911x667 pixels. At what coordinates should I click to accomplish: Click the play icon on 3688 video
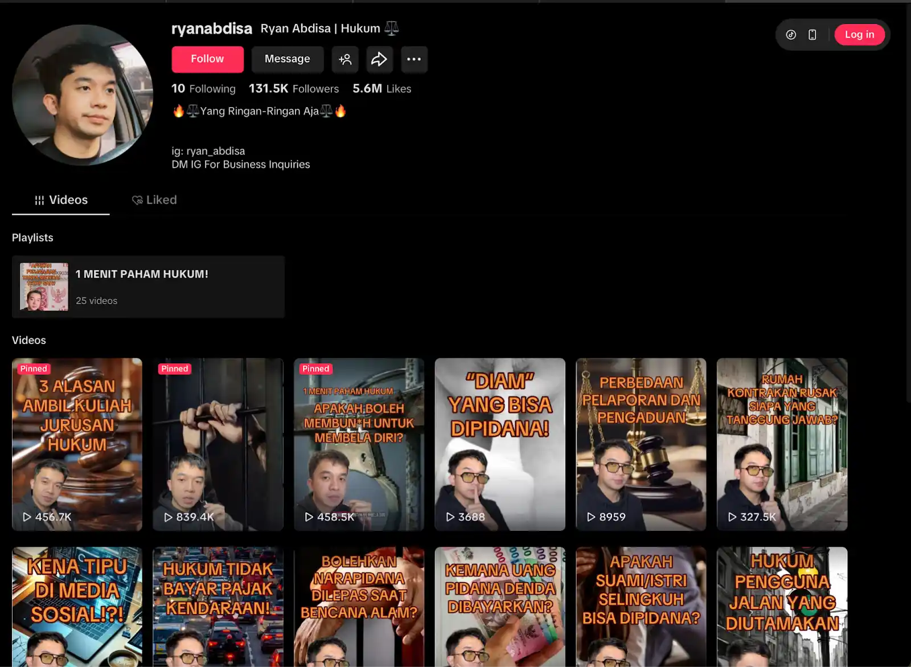[450, 517]
